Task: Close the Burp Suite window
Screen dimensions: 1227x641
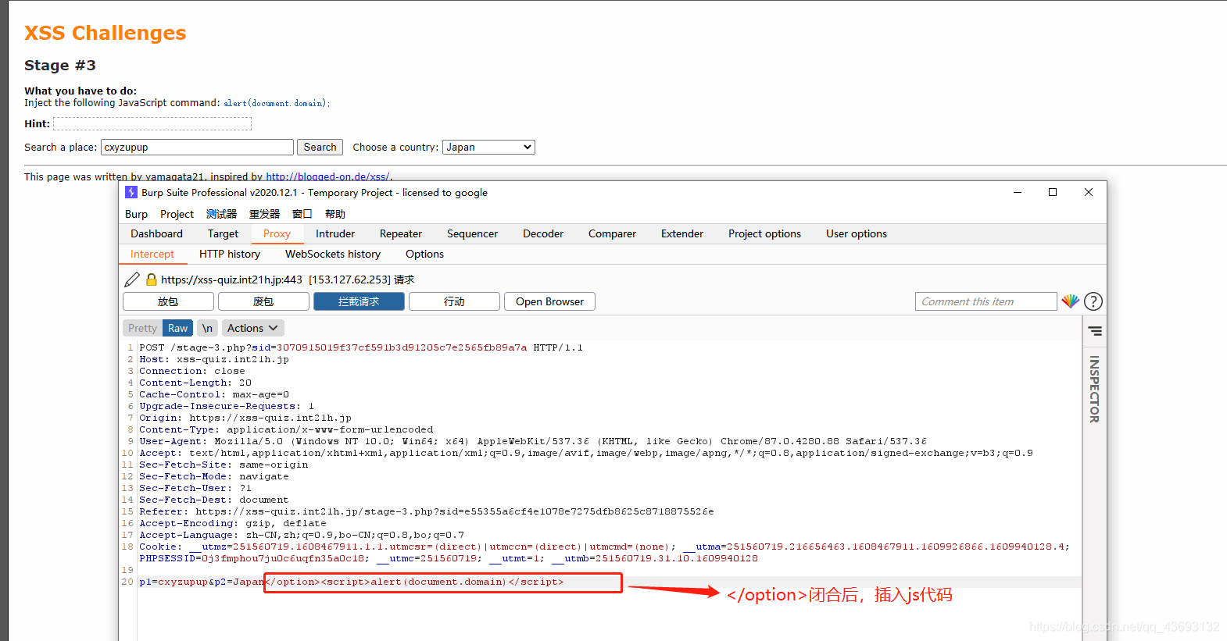Action: pos(1089,192)
